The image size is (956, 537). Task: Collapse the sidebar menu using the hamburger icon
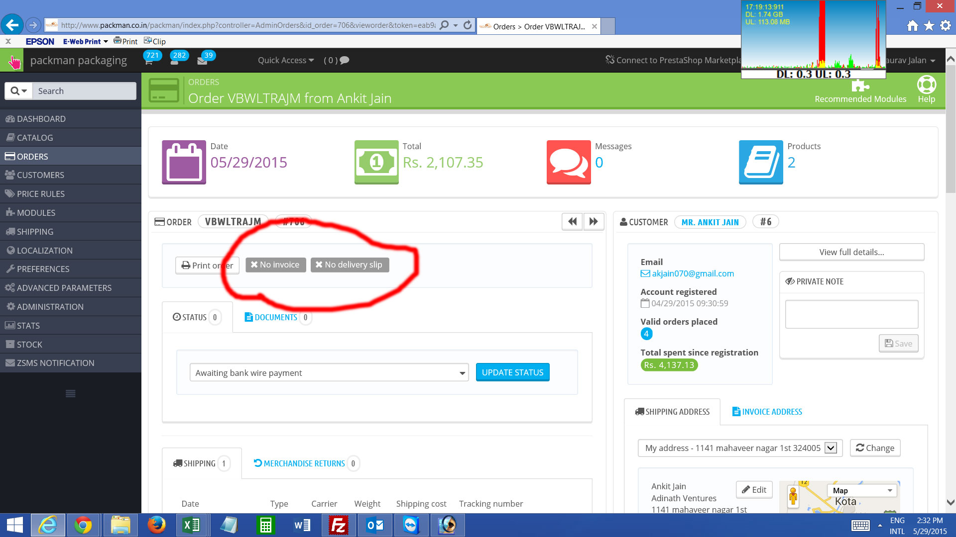click(71, 393)
